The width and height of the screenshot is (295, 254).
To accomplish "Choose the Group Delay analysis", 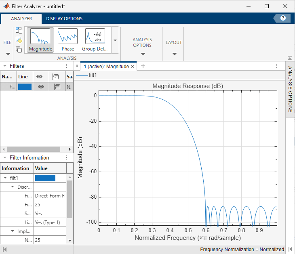I will click(x=95, y=40).
